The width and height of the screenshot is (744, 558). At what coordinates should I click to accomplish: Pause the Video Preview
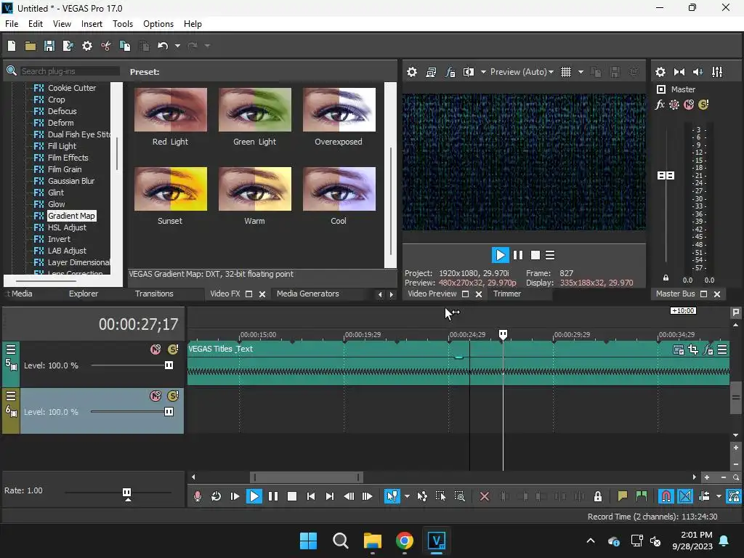[518, 255]
